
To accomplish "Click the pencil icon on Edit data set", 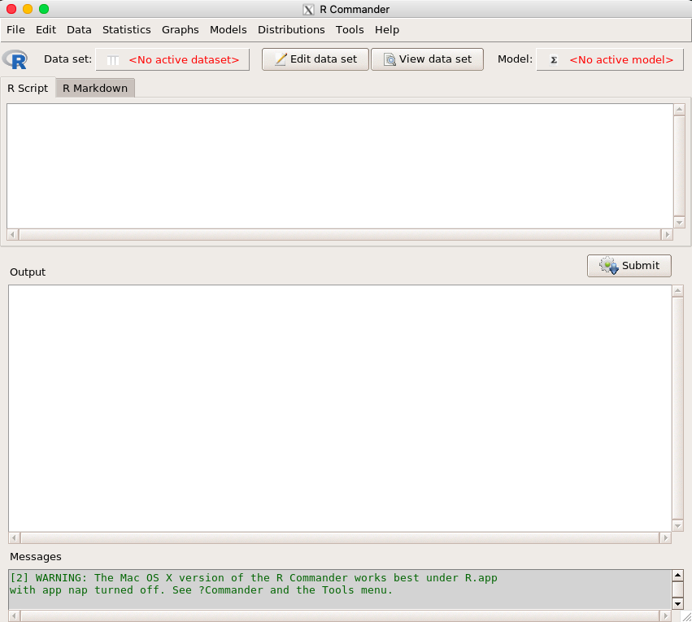I will (281, 59).
